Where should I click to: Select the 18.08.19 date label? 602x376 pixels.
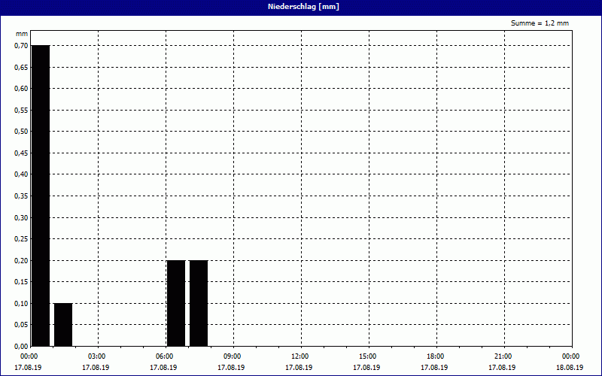[x=570, y=368]
